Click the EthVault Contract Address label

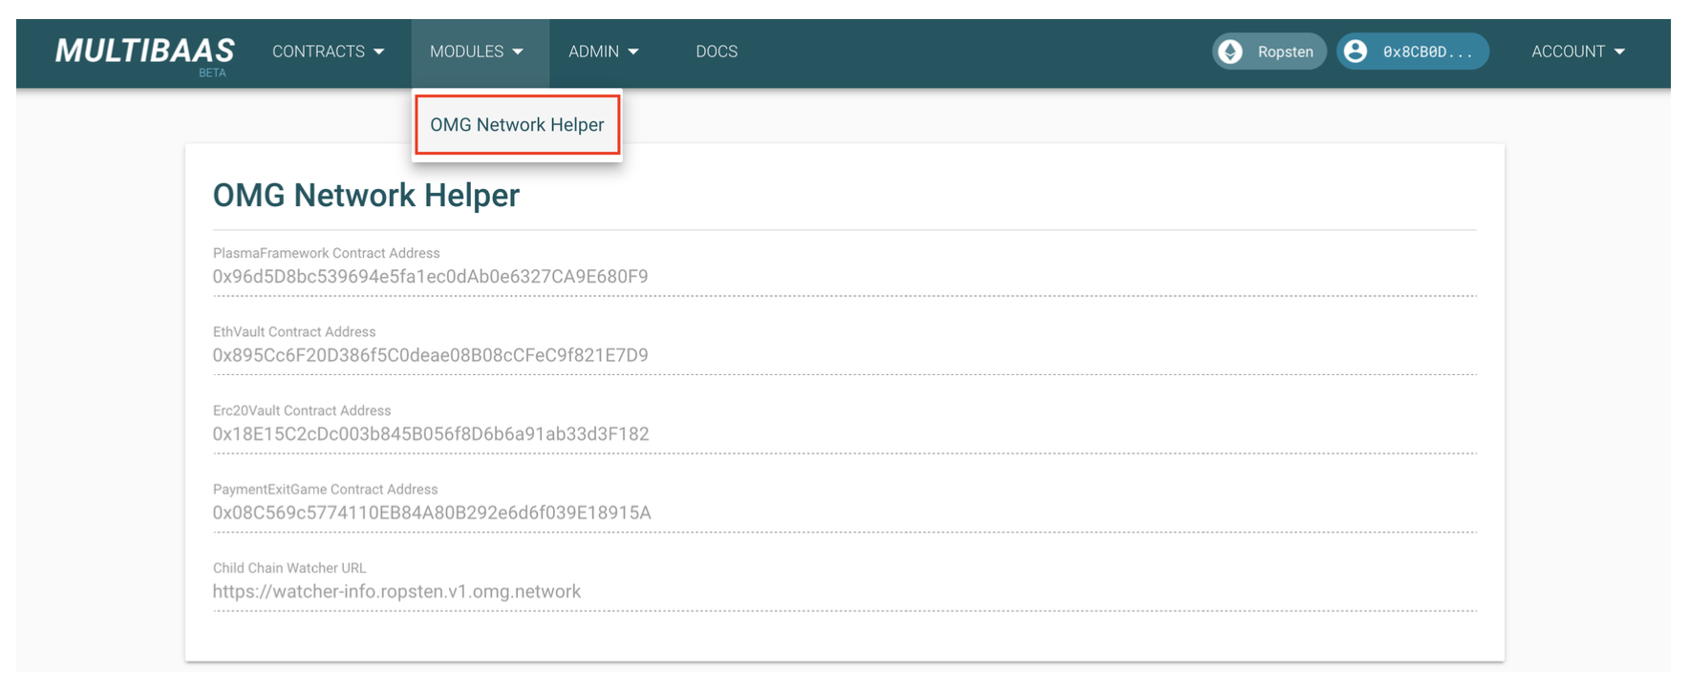(294, 332)
